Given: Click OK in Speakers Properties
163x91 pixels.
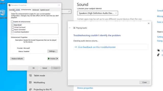Looking at the screenshot, I should click(x=33, y=68).
